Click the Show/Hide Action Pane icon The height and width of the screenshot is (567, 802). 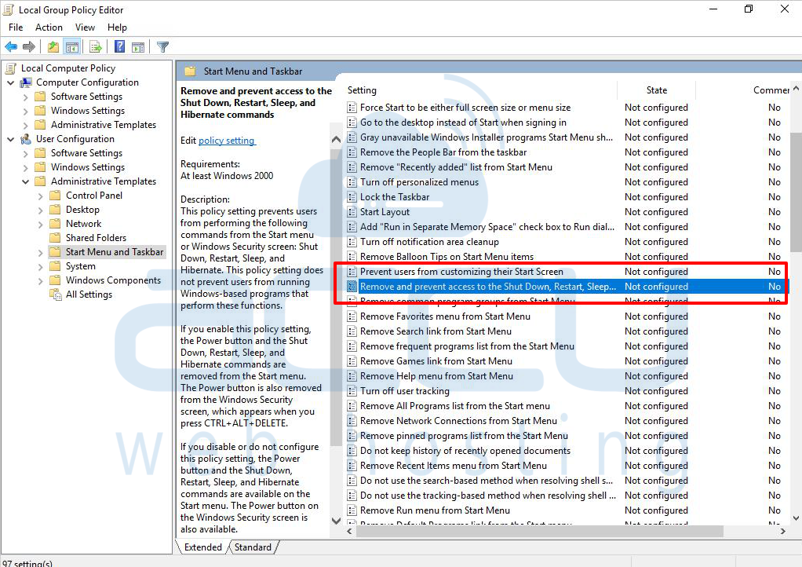[139, 46]
